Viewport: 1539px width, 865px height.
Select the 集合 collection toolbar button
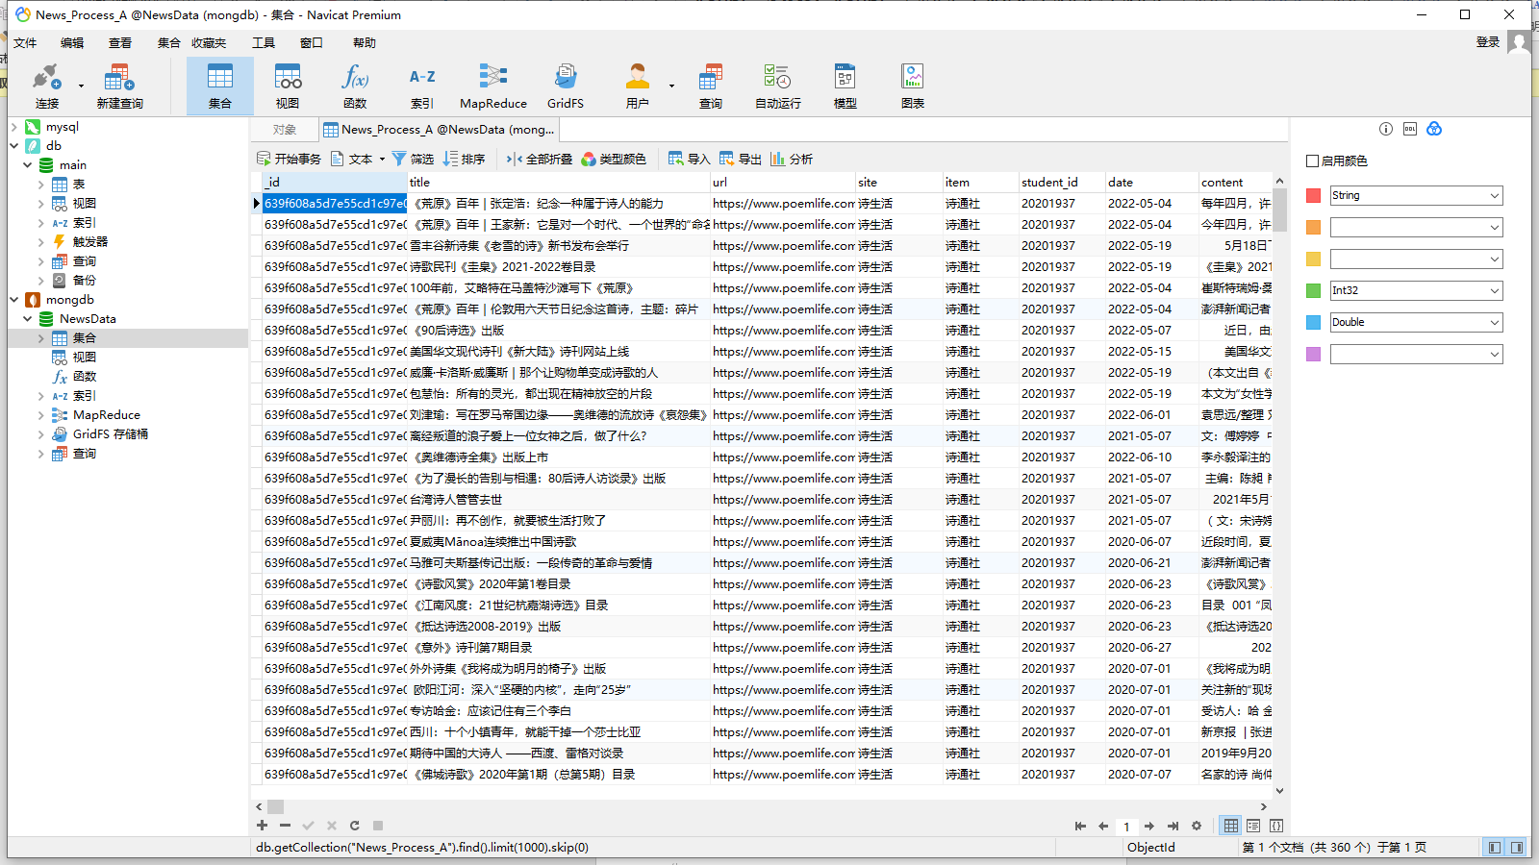[220, 86]
